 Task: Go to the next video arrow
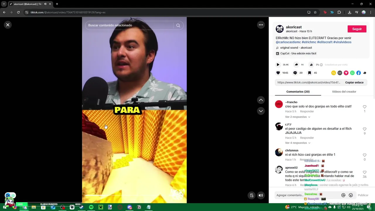[x=261, y=111]
